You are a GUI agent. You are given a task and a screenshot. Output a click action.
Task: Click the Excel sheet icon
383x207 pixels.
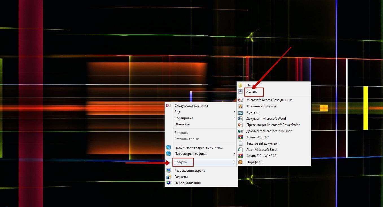(240, 150)
